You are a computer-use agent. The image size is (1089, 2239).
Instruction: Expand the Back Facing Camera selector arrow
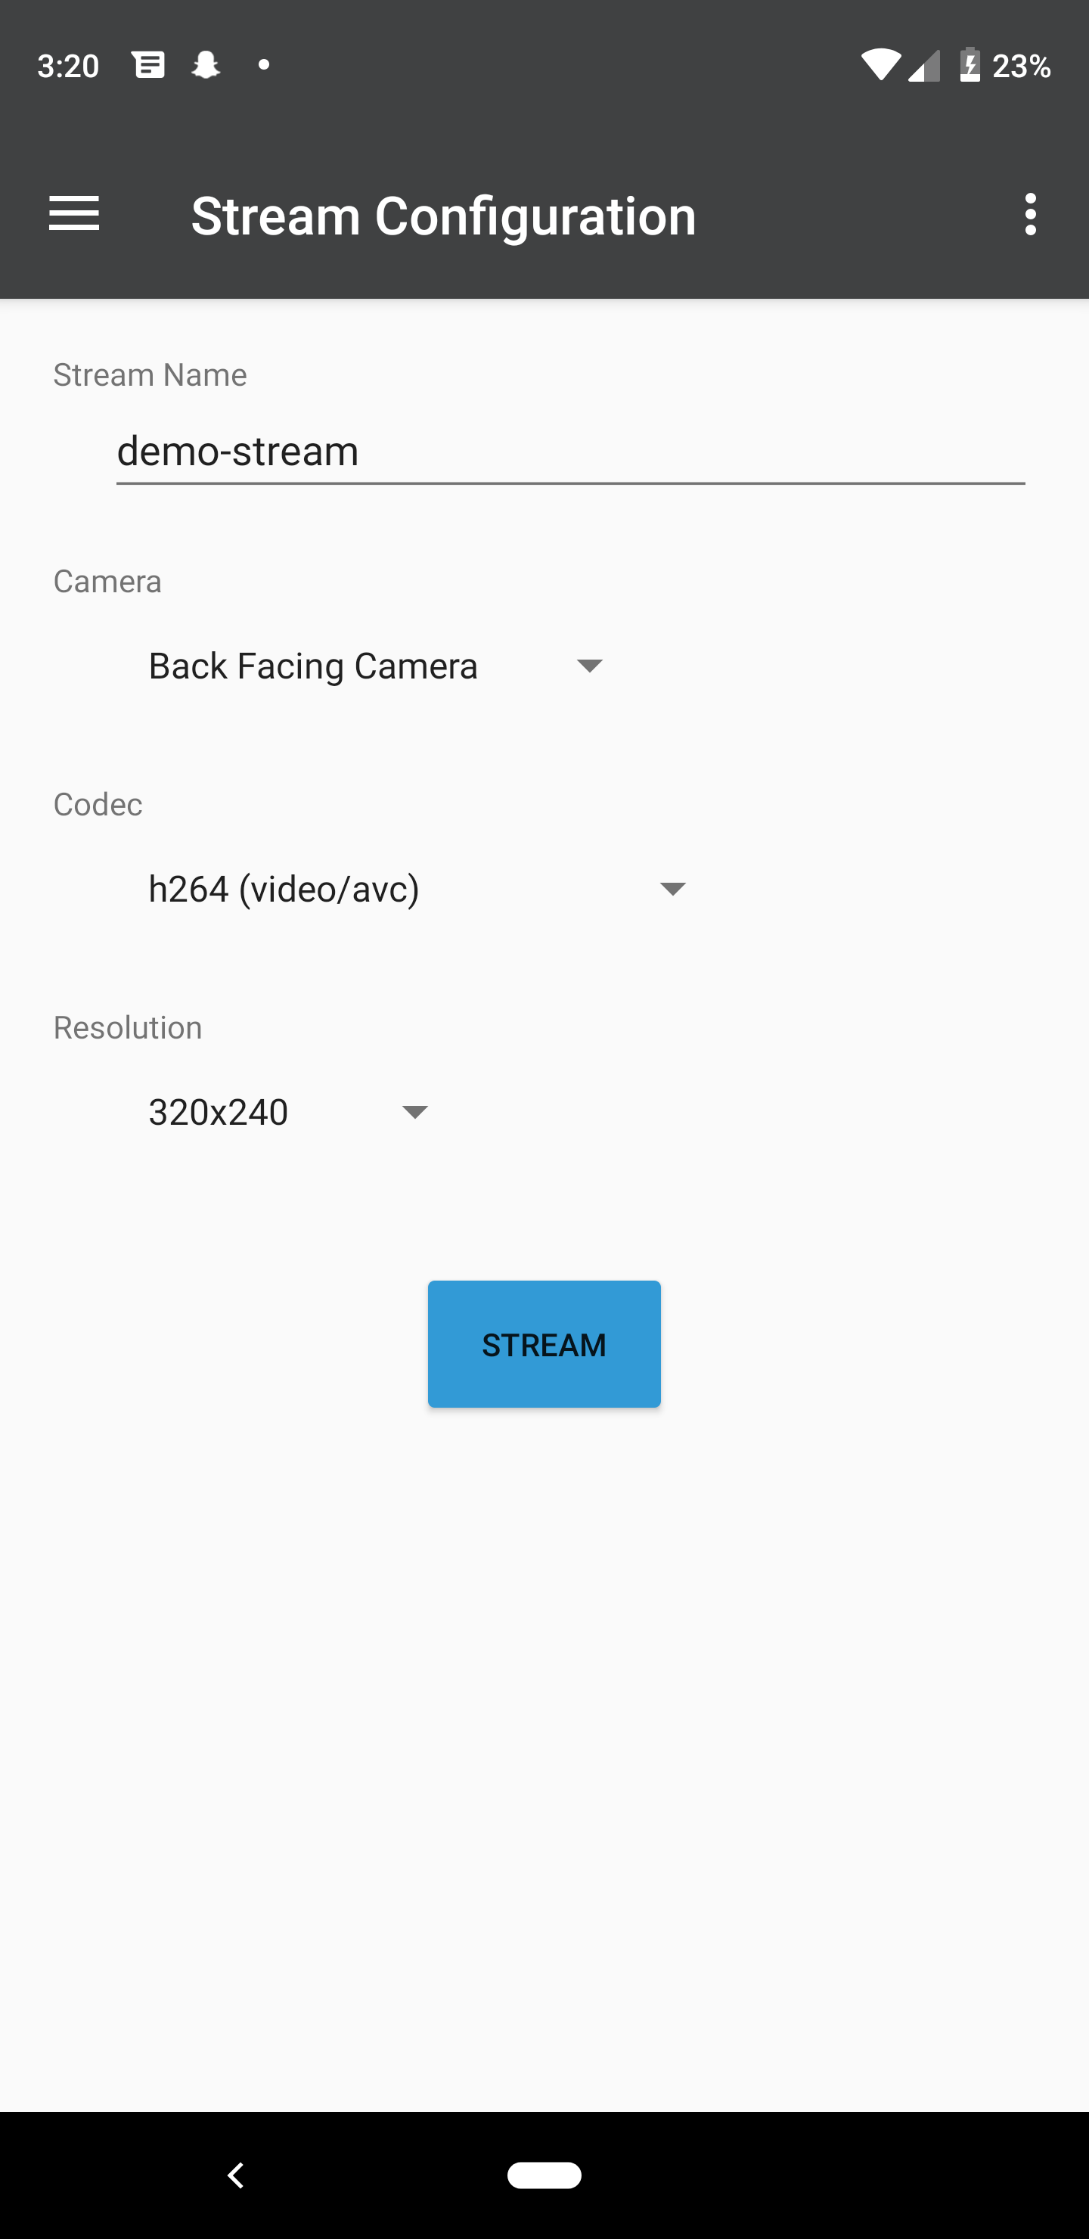[589, 666]
